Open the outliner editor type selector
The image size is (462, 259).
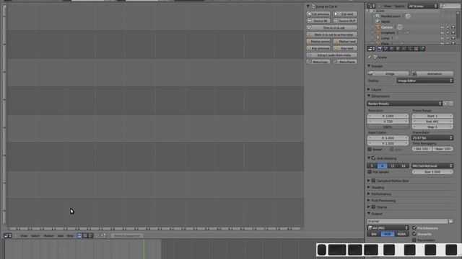[x=371, y=6]
